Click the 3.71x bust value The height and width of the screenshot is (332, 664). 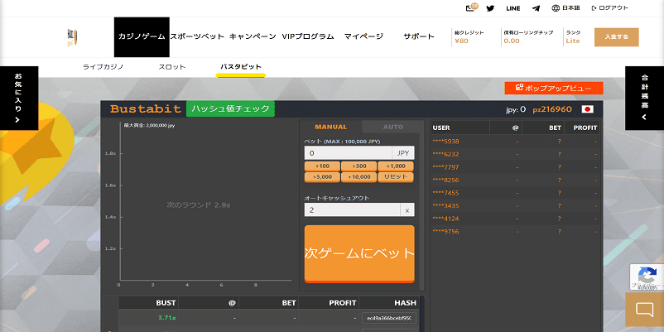point(167,318)
